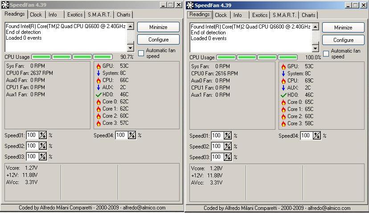Screen dimensions: 369x213
Task: Switch to Charts tab in right window
Action: click(308, 15)
